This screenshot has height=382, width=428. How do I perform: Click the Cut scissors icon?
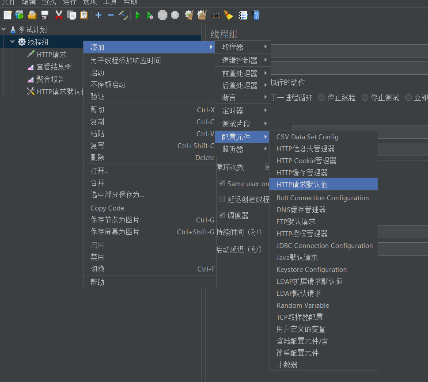pyautogui.click(x=59, y=15)
